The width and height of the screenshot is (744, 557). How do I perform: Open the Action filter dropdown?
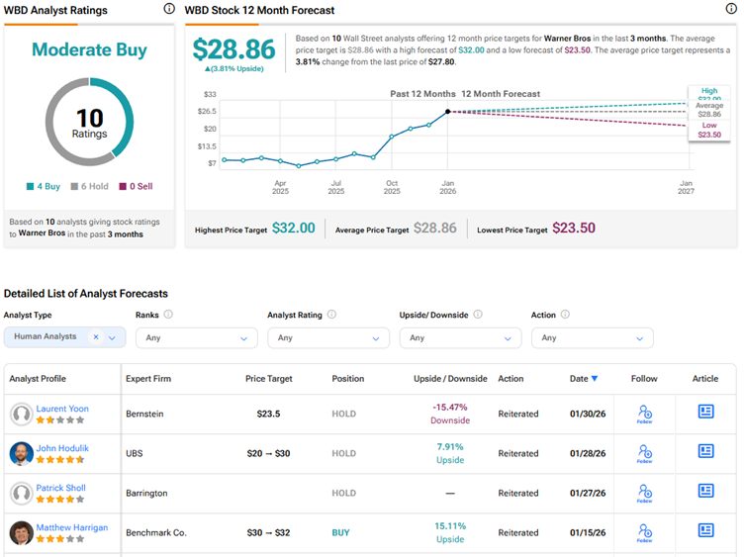[x=592, y=337]
